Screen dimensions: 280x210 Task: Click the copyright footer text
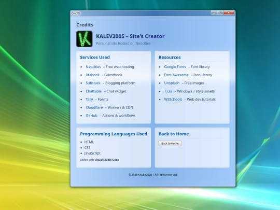pyautogui.click(x=153, y=175)
